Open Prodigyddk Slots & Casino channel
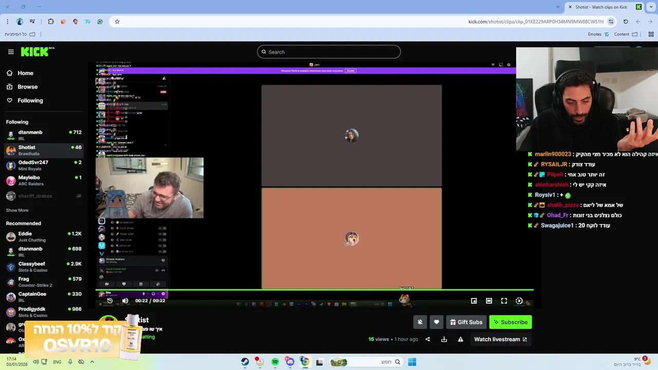The width and height of the screenshot is (658, 370). (44, 312)
